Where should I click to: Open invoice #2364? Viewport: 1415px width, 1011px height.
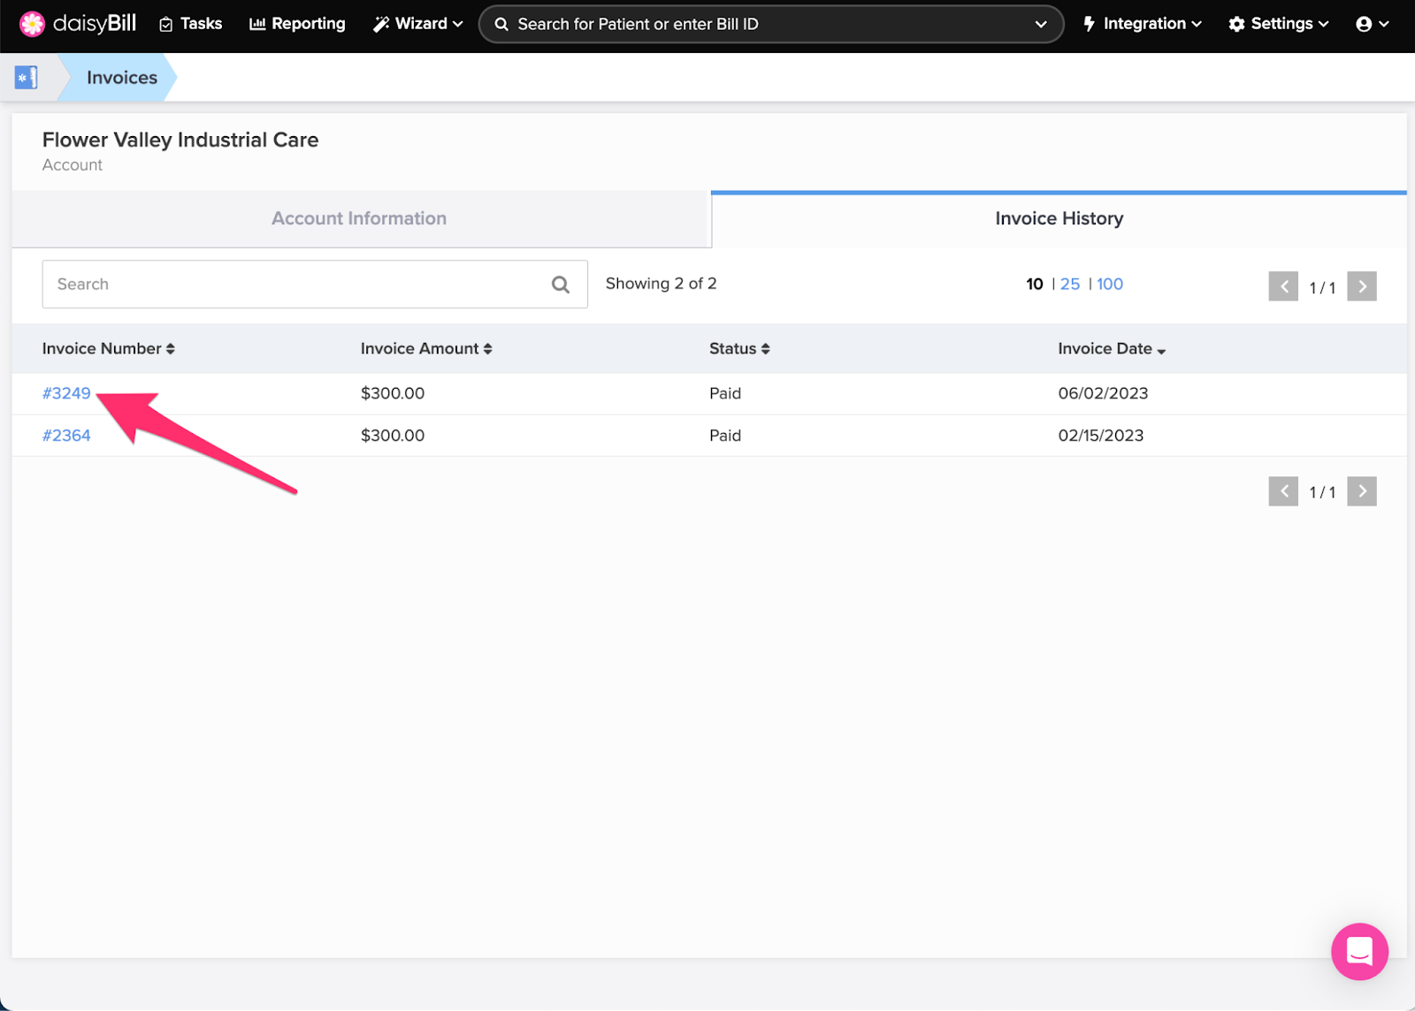coord(66,435)
